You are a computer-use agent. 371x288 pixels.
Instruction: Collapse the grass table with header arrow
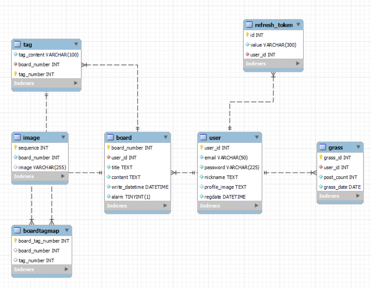pos(358,147)
